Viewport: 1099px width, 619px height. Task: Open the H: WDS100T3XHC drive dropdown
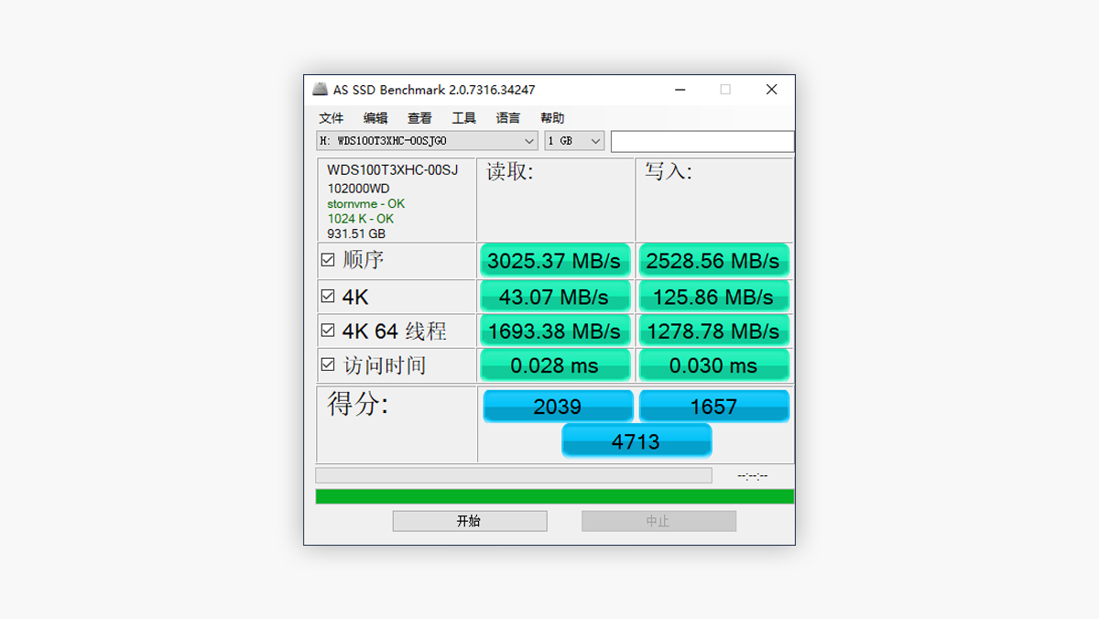pos(427,141)
